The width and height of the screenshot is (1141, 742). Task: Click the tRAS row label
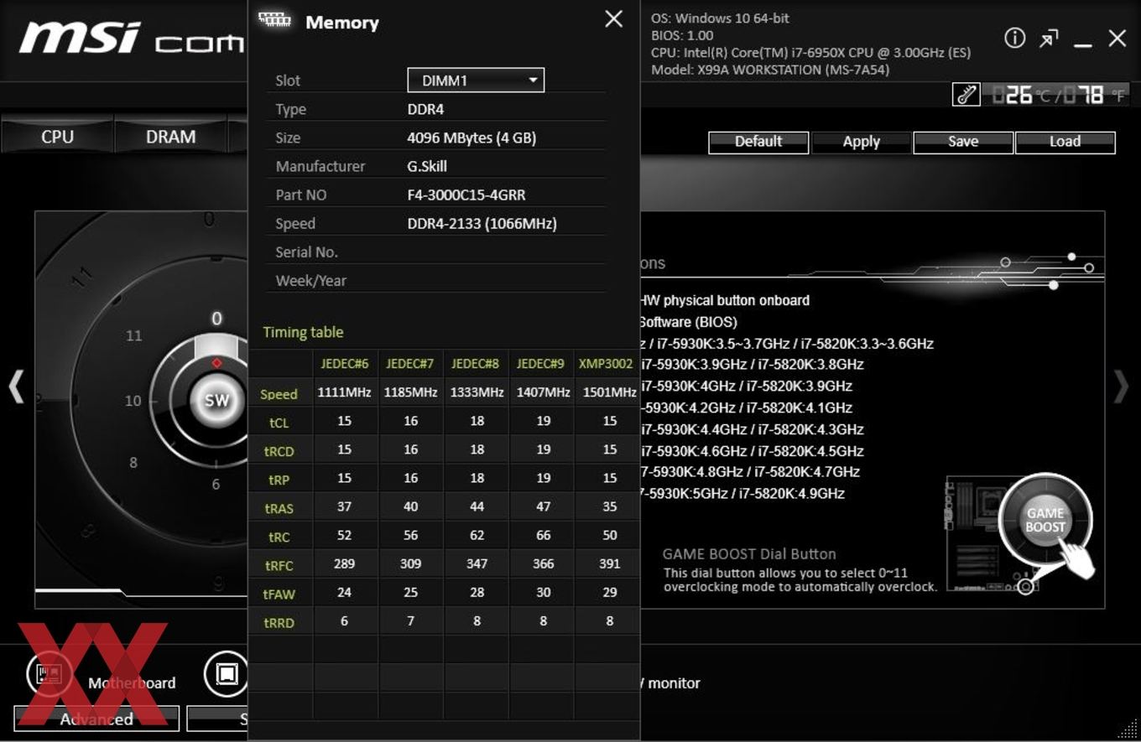[x=280, y=508]
